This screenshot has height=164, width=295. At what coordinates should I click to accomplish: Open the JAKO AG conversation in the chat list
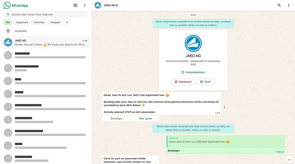(46, 42)
